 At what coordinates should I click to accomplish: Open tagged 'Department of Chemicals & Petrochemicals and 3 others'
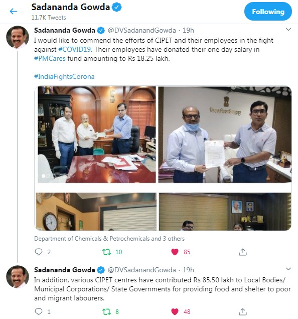point(109,239)
